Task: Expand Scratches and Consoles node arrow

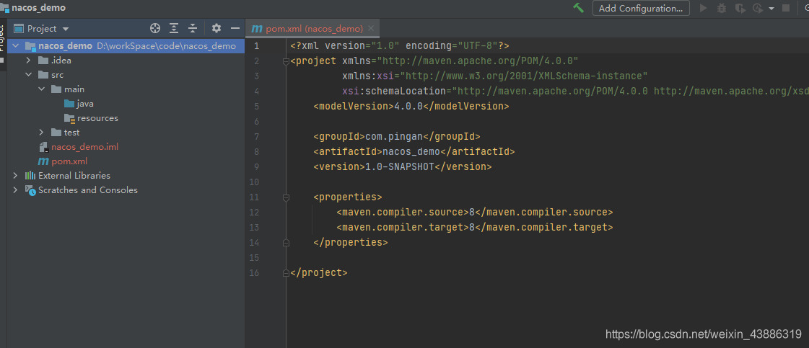Action: [x=15, y=190]
